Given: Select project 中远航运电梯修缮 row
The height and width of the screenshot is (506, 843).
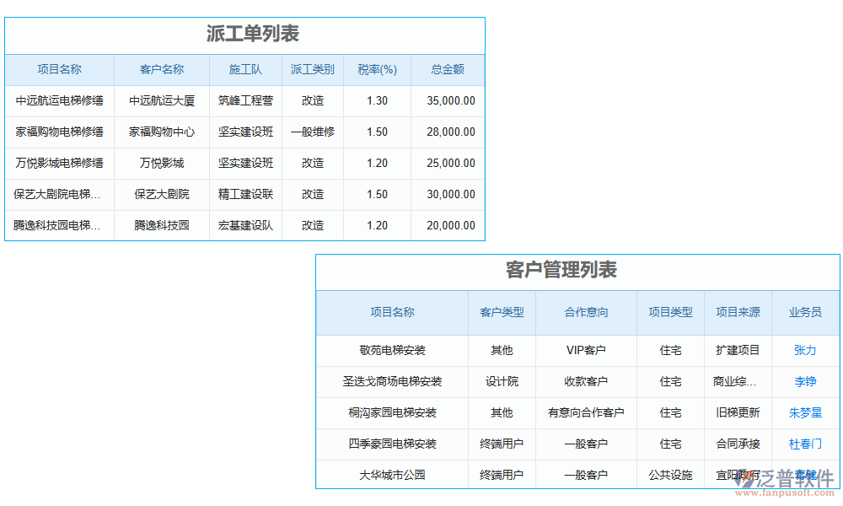Looking at the screenshot, I should 59,100.
